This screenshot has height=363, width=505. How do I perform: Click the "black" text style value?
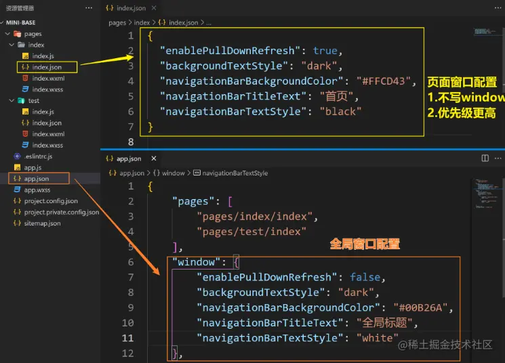(340, 112)
